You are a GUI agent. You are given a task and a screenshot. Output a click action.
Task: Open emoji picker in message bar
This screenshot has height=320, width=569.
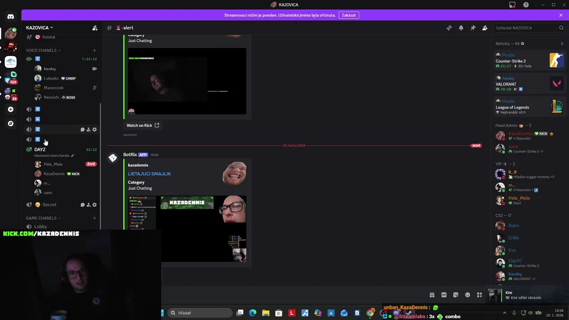(x=468, y=295)
